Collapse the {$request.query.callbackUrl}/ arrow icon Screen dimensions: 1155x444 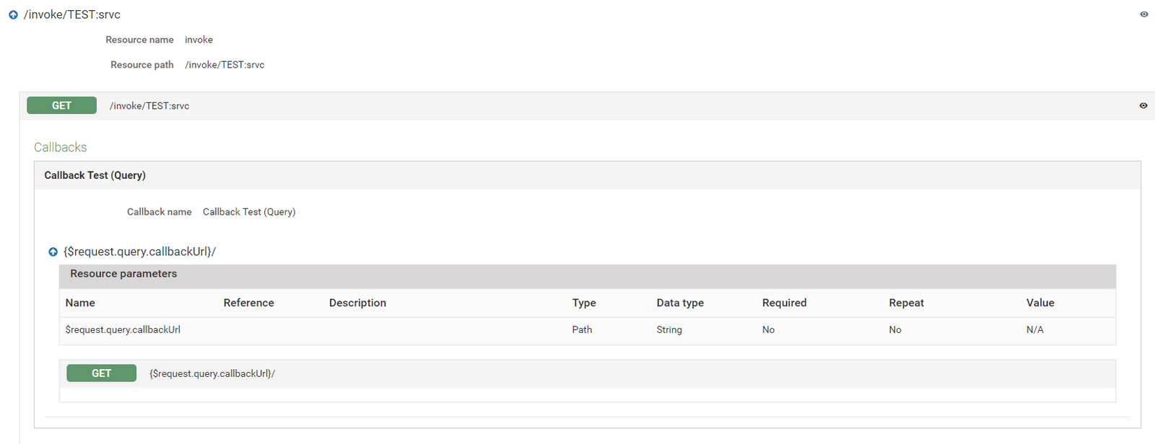[53, 252]
